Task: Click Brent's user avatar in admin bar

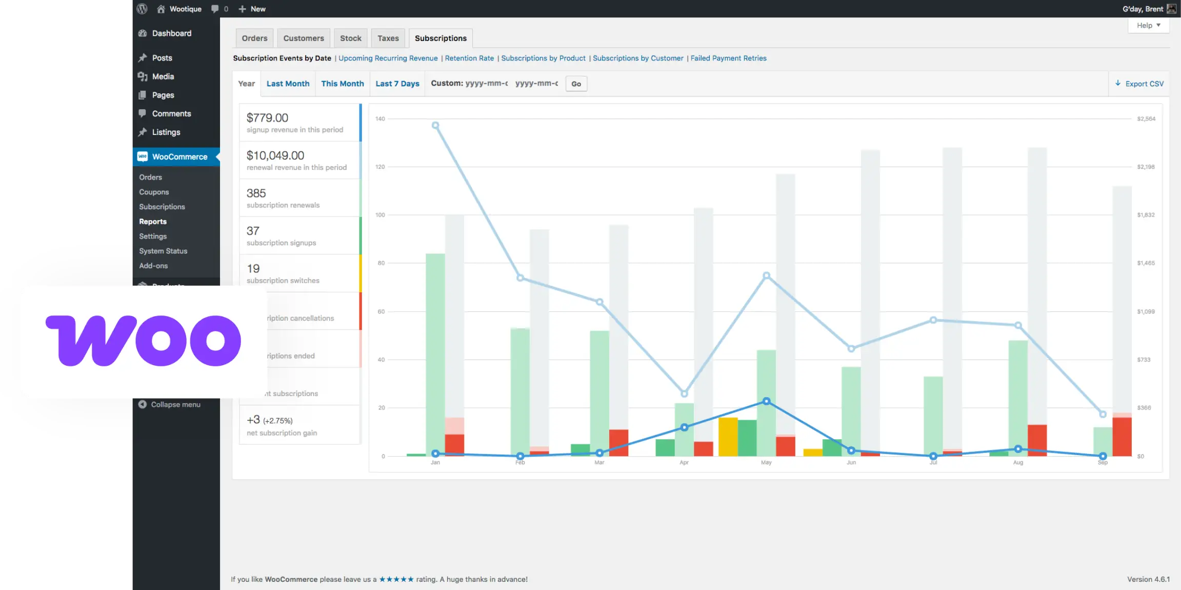Action: 1171,9
